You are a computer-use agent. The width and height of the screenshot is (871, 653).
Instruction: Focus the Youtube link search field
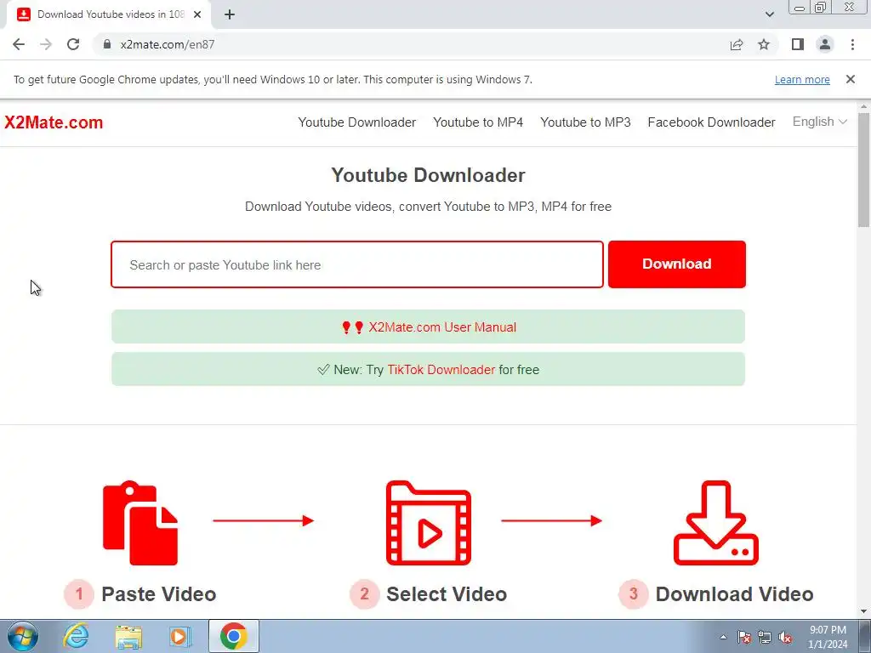357,264
